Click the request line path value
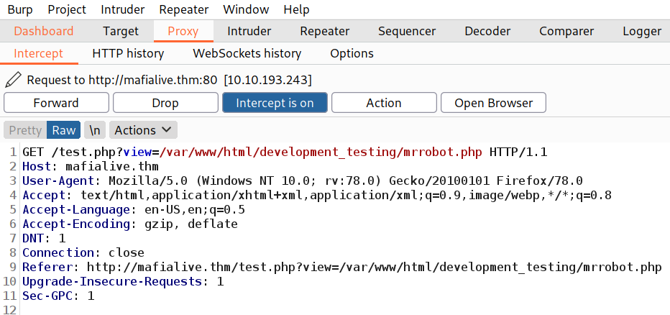This screenshot has height=315, width=670. (x=321, y=152)
